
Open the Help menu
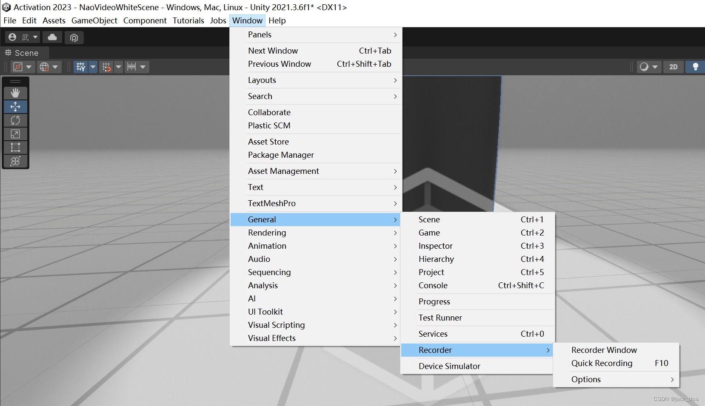click(277, 20)
